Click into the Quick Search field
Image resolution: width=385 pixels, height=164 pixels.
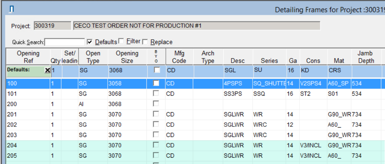[65, 42]
